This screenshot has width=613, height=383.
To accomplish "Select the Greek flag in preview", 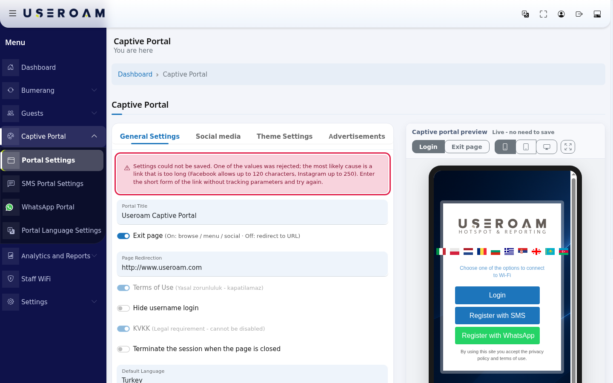I will pyautogui.click(x=509, y=252).
